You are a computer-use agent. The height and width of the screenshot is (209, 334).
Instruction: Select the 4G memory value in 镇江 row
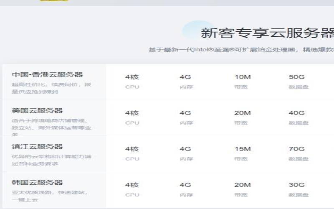[185, 149]
